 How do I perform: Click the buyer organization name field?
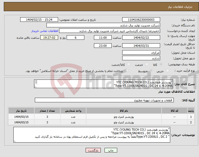click(103, 25)
